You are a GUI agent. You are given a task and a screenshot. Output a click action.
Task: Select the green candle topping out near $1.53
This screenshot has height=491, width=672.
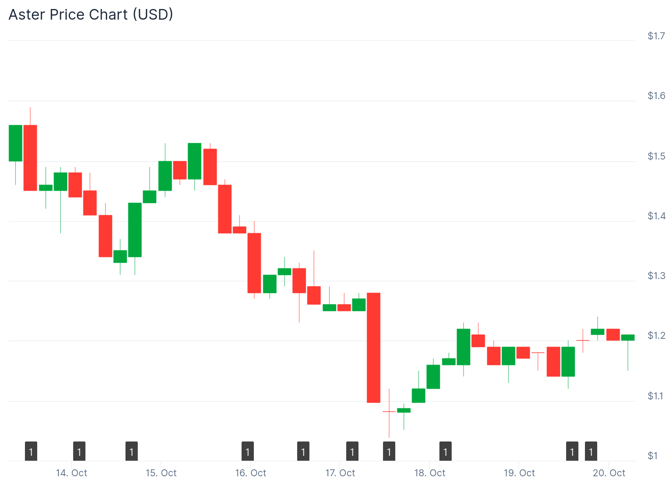195,161
